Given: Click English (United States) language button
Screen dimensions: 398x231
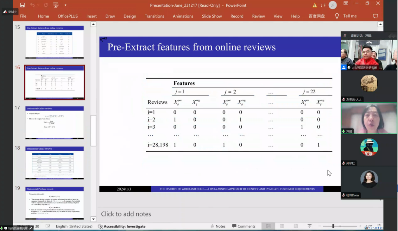Looking at the screenshot, I should click(74, 226).
